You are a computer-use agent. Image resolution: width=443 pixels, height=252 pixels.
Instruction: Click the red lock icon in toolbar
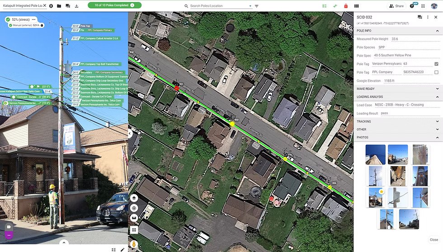346,6
